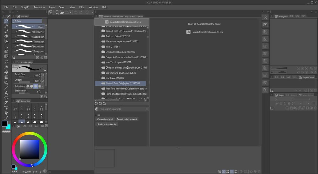
Task: Click the Opacity slider bar
Action: click(x=24, y=82)
